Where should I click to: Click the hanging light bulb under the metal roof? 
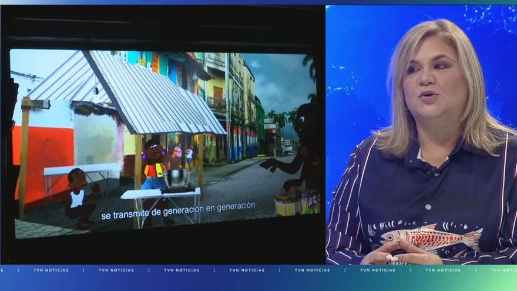pyautogui.click(x=95, y=91)
